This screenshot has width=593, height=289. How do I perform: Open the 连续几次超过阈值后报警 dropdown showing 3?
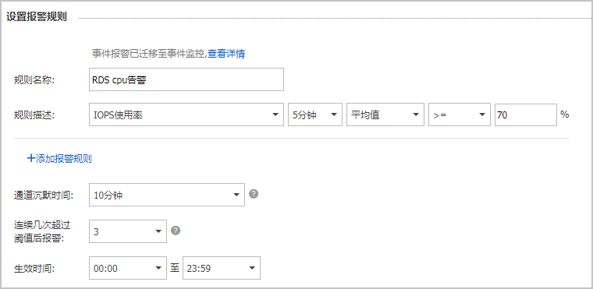(x=128, y=231)
